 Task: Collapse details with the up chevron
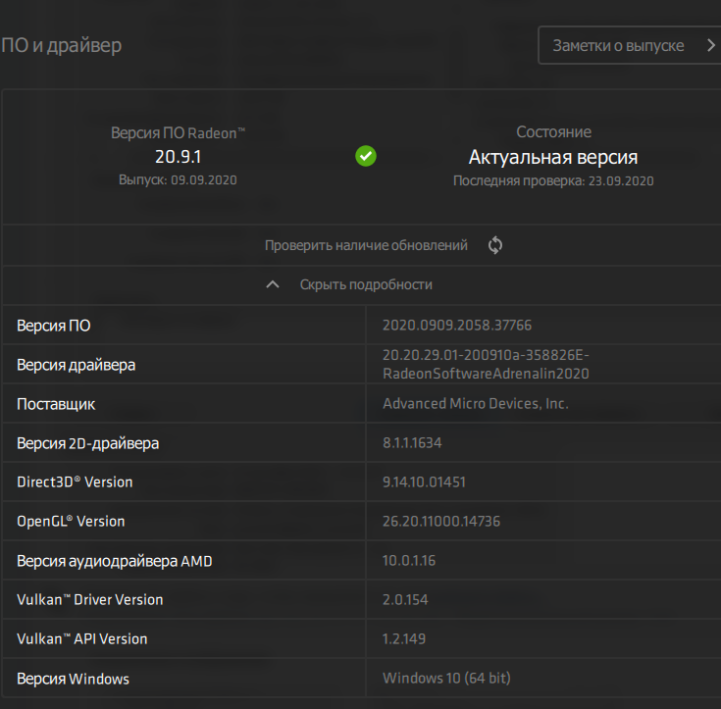[x=273, y=284]
